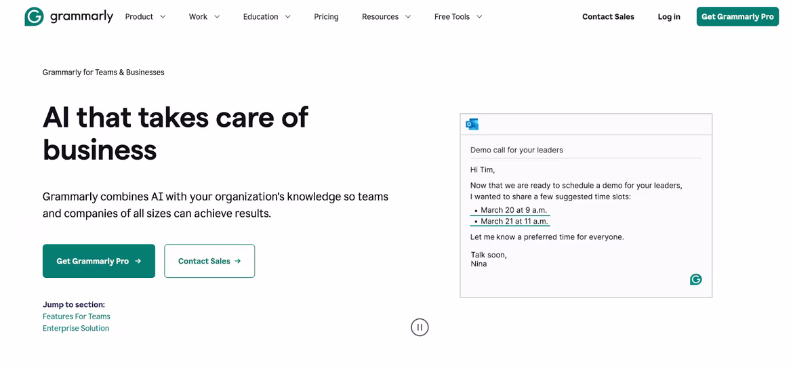
Task: Go to the Pricing page
Action: 326,17
